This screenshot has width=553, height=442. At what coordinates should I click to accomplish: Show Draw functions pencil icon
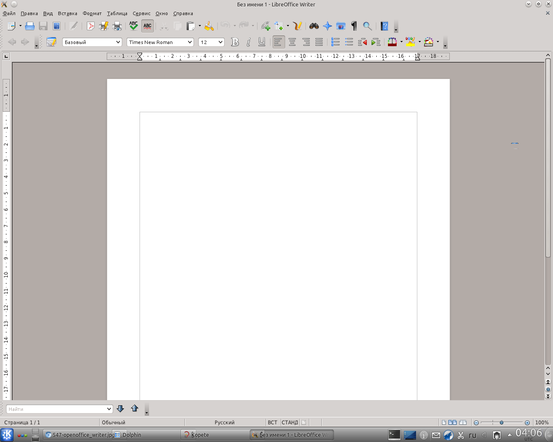pos(297,26)
